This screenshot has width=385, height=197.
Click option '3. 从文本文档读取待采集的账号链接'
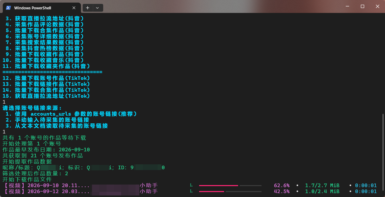pyautogui.click(x=57, y=126)
